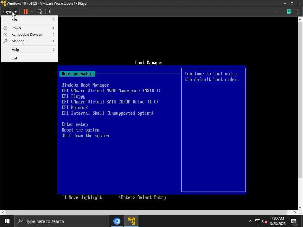Expand the File submenu arrow
Image resolution: width=303 pixels, height=227 pixels.
54,20
